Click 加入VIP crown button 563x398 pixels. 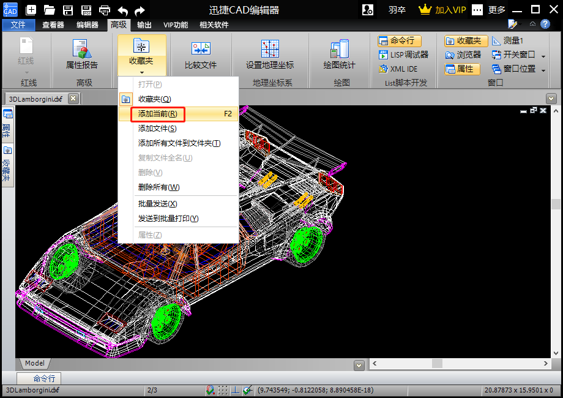(442, 10)
